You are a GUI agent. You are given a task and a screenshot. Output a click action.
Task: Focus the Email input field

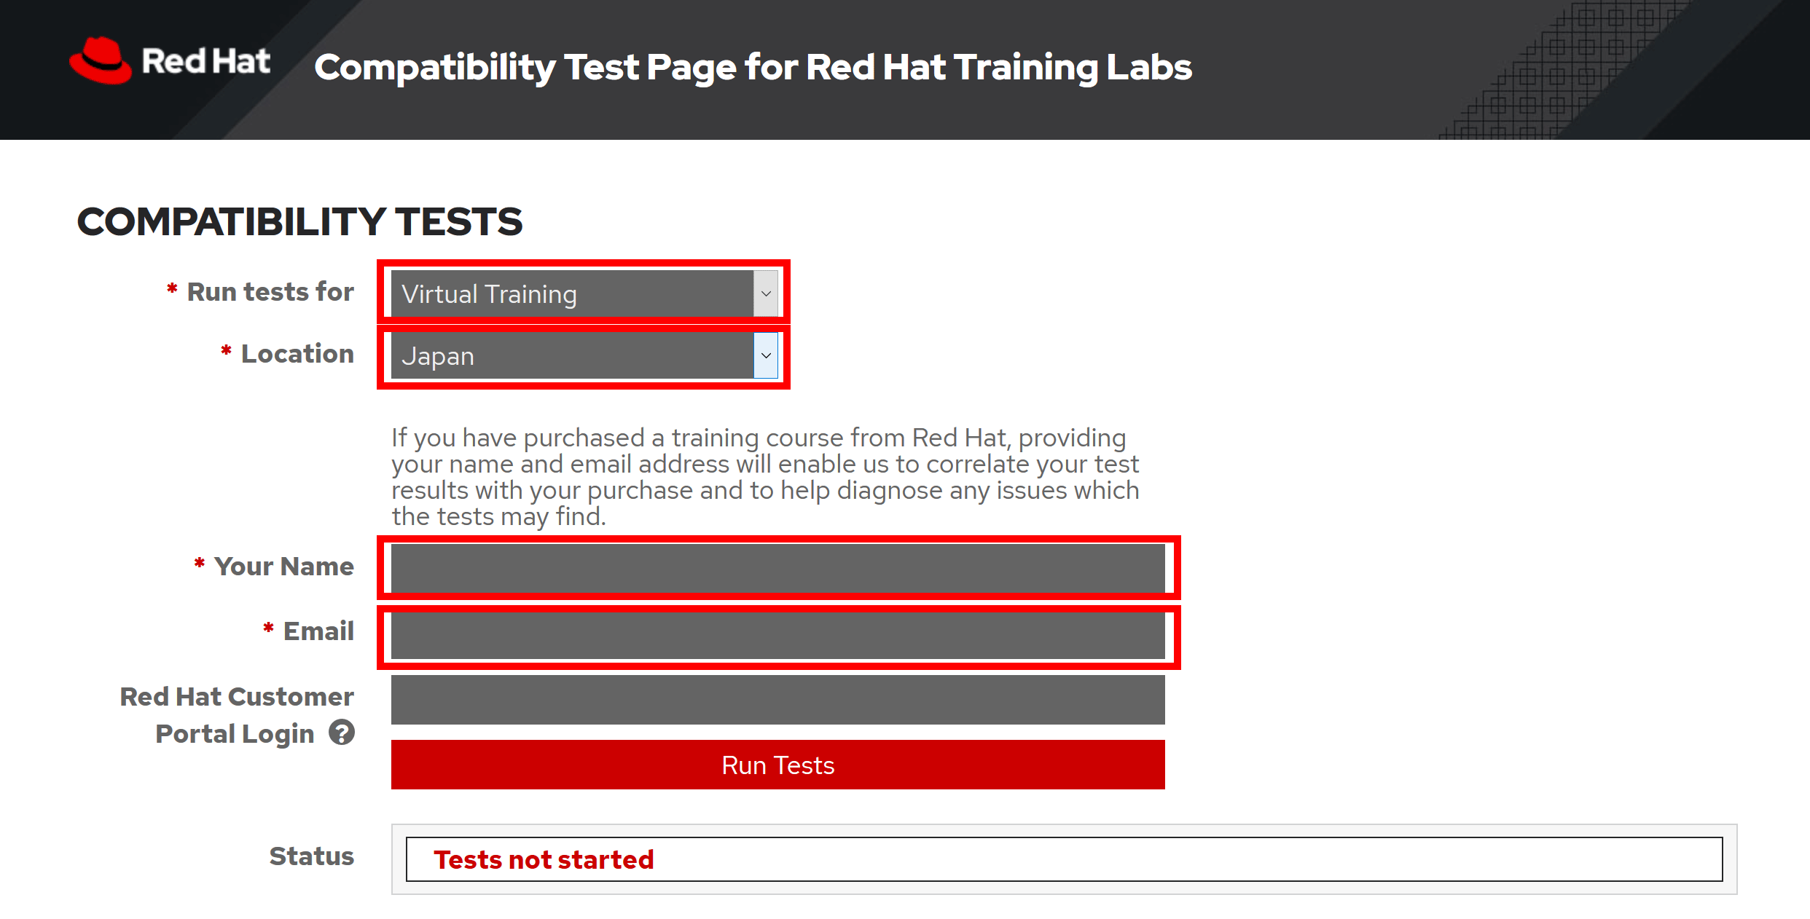[x=777, y=636]
